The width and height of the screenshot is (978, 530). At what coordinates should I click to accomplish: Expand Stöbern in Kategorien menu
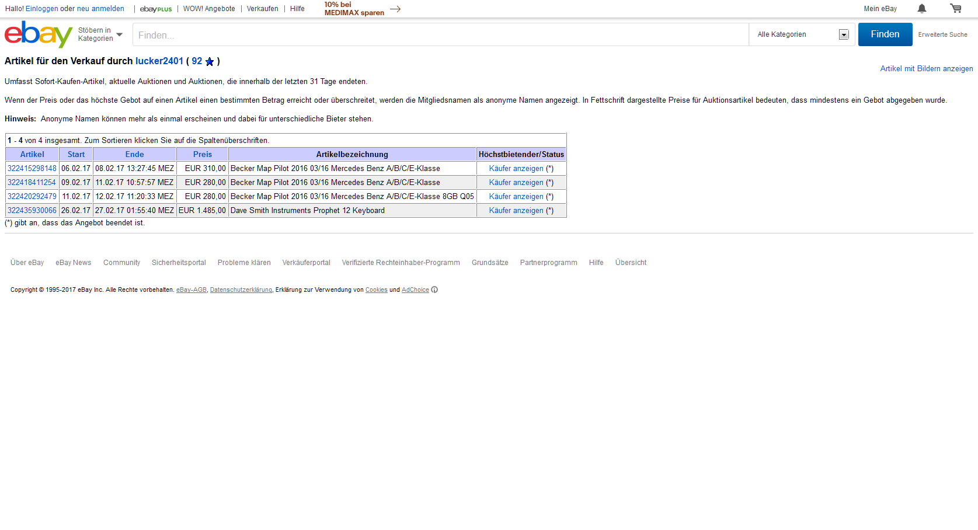click(x=100, y=34)
